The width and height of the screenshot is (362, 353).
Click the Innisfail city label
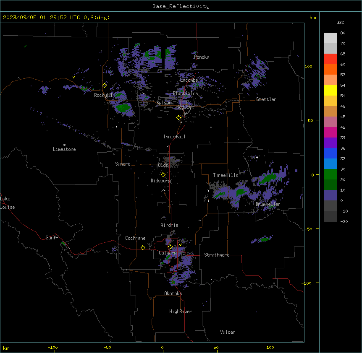pos(174,137)
